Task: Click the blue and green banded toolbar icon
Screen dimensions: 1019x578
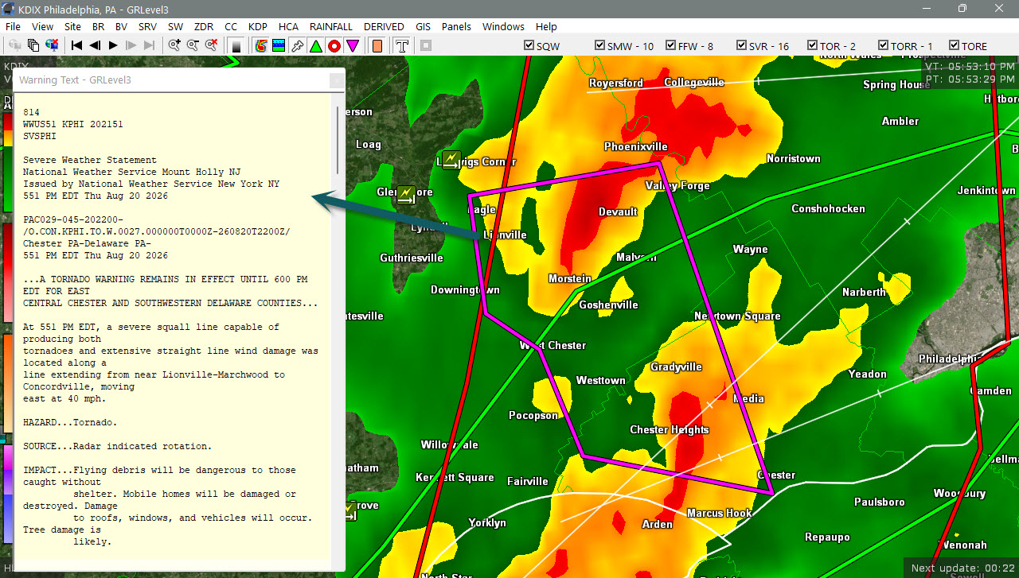Action: 279,45
